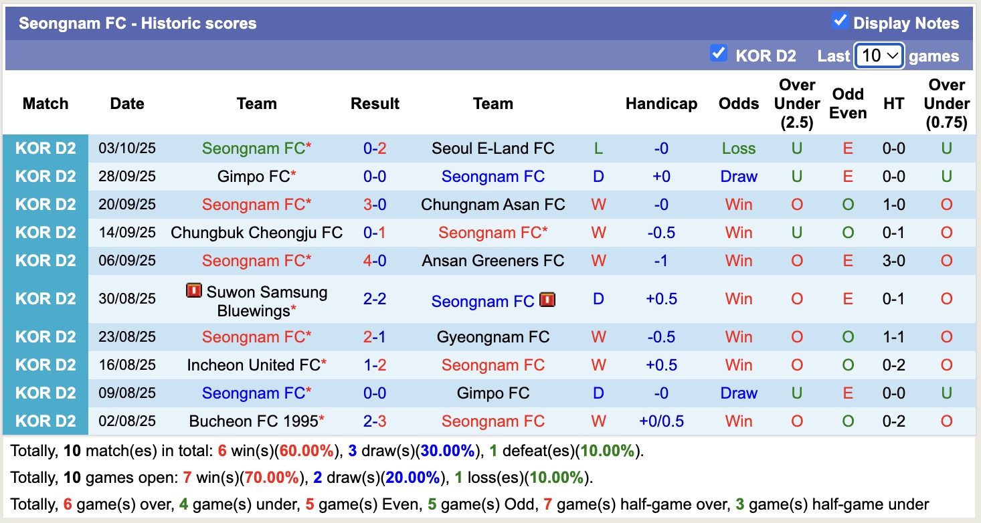Select the KOR D2 badge on the 03/10/25 row

coord(45,148)
